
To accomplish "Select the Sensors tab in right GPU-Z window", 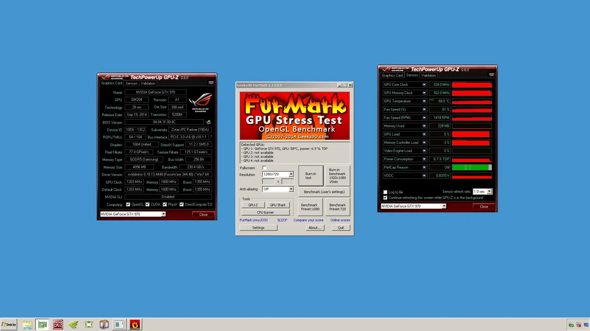I will [x=412, y=75].
